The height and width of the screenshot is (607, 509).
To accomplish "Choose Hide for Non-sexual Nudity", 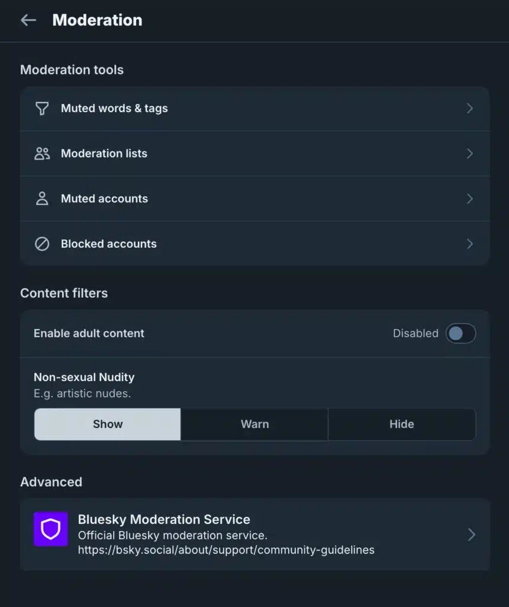I will [x=402, y=424].
